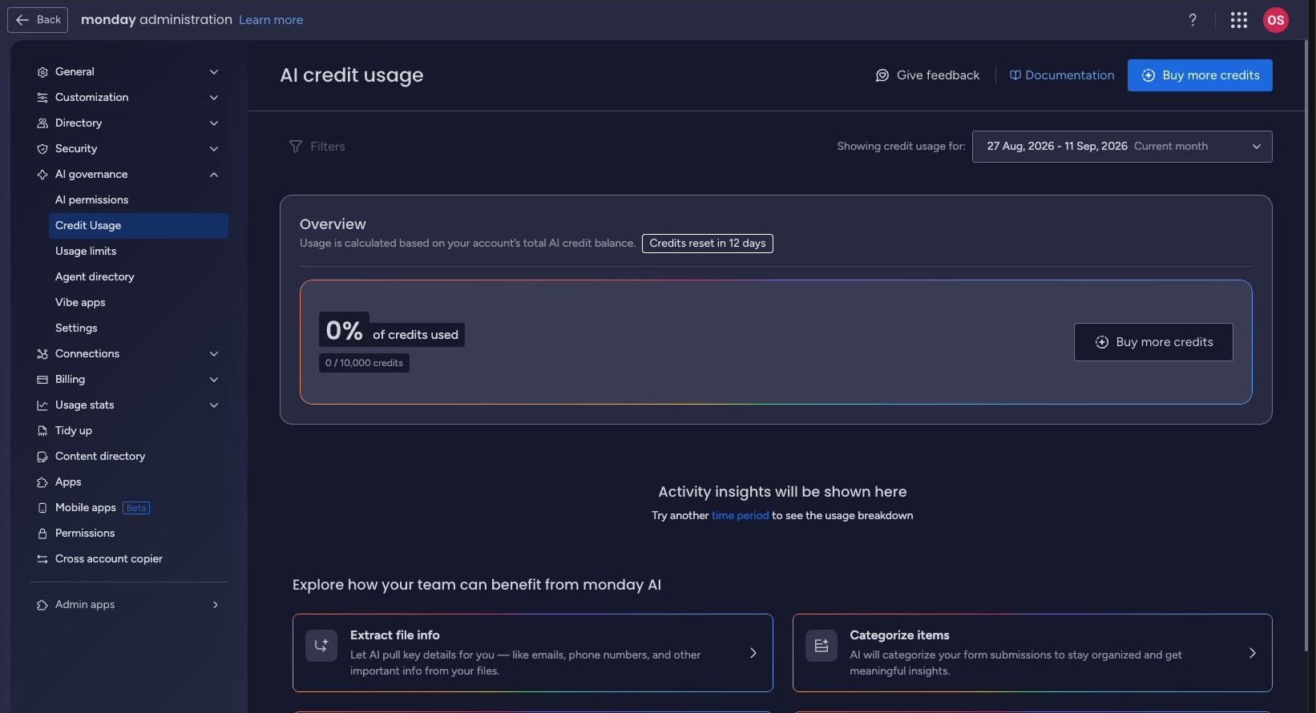Image resolution: width=1316 pixels, height=713 pixels.
Task: Expand the Usage stats section chevron
Action: click(x=214, y=405)
